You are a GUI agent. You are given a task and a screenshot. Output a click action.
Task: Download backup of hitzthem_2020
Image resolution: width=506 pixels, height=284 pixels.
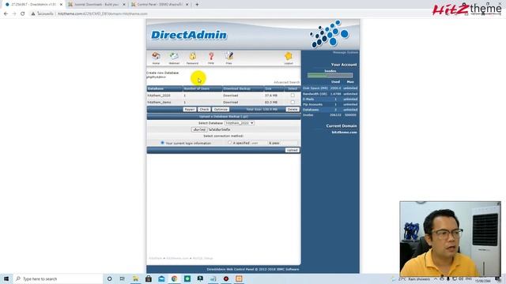pyautogui.click(x=230, y=95)
